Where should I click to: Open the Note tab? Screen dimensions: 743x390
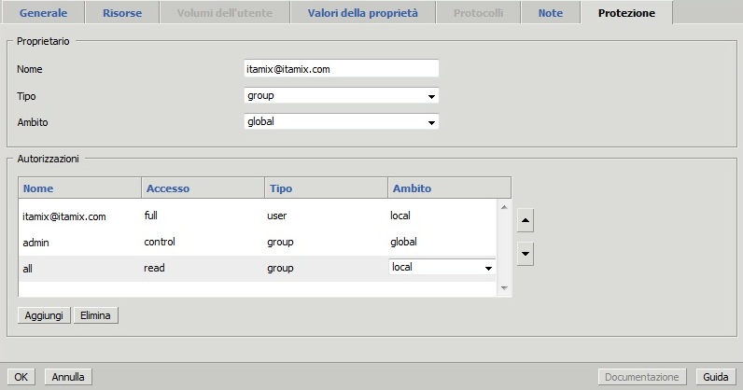[551, 13]
